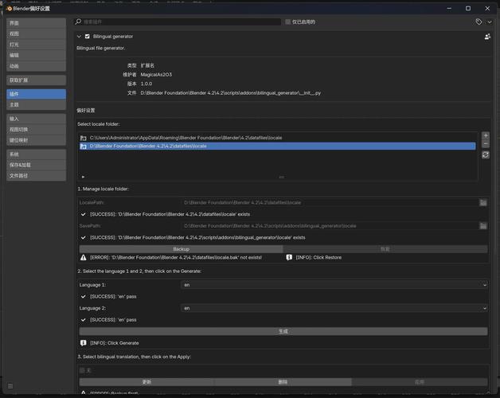Remove a locale folder with the minus button
This screenshot has width=500, height=398.
click(x=486, y=144)
